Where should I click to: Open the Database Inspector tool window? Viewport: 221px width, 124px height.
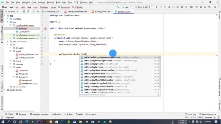(x=39, y=114)
